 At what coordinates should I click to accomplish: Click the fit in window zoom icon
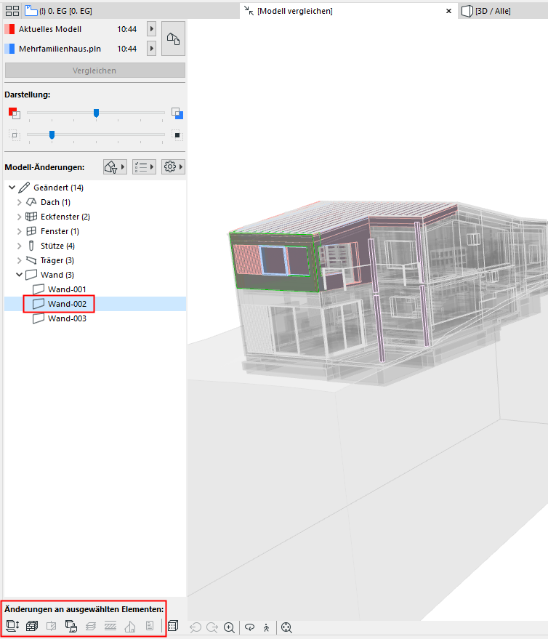pos(286,627)
